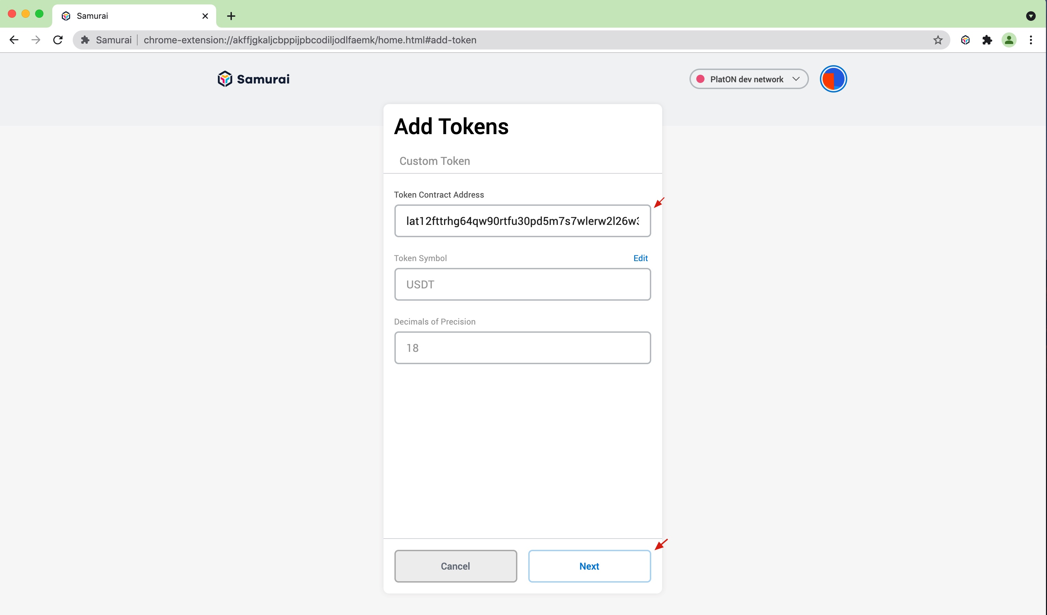Click the Samurai logo icon
Viewport: 1047px width, 615px height.
click(225, 79)
